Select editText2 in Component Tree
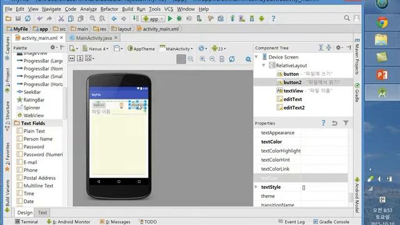This screenshot has height=225, width=400. 294,107
